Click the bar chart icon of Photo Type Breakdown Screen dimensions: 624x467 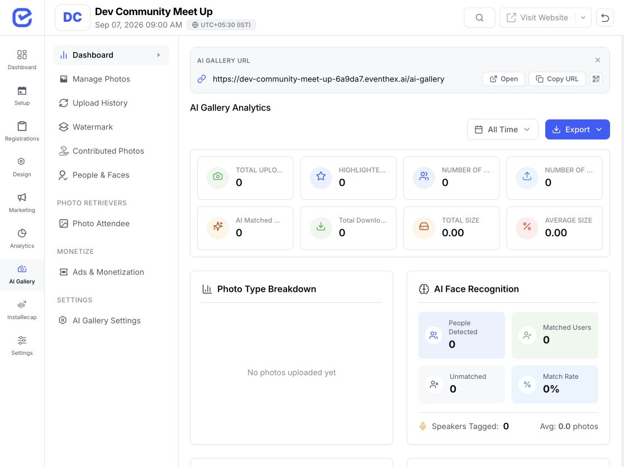tap(207, 289)
